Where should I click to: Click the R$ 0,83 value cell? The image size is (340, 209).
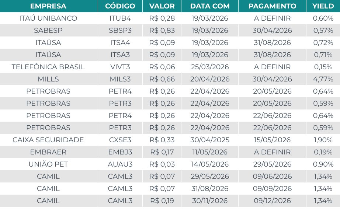(162, 31)
